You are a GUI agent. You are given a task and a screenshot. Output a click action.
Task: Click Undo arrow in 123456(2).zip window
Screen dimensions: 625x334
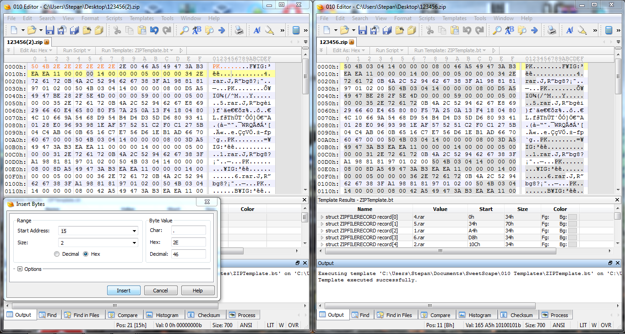click(154, 31)
